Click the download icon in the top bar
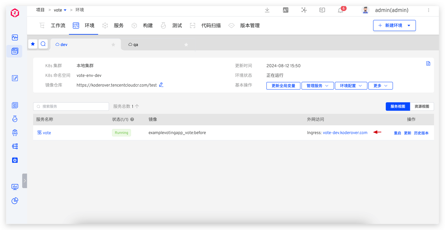The image size is (445, 230). click(x=267, y=10)
